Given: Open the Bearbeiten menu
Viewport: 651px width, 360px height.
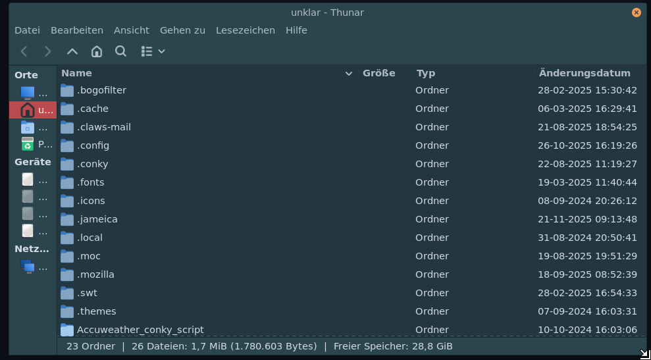Looking at the screenshot, I should (77, 30).
